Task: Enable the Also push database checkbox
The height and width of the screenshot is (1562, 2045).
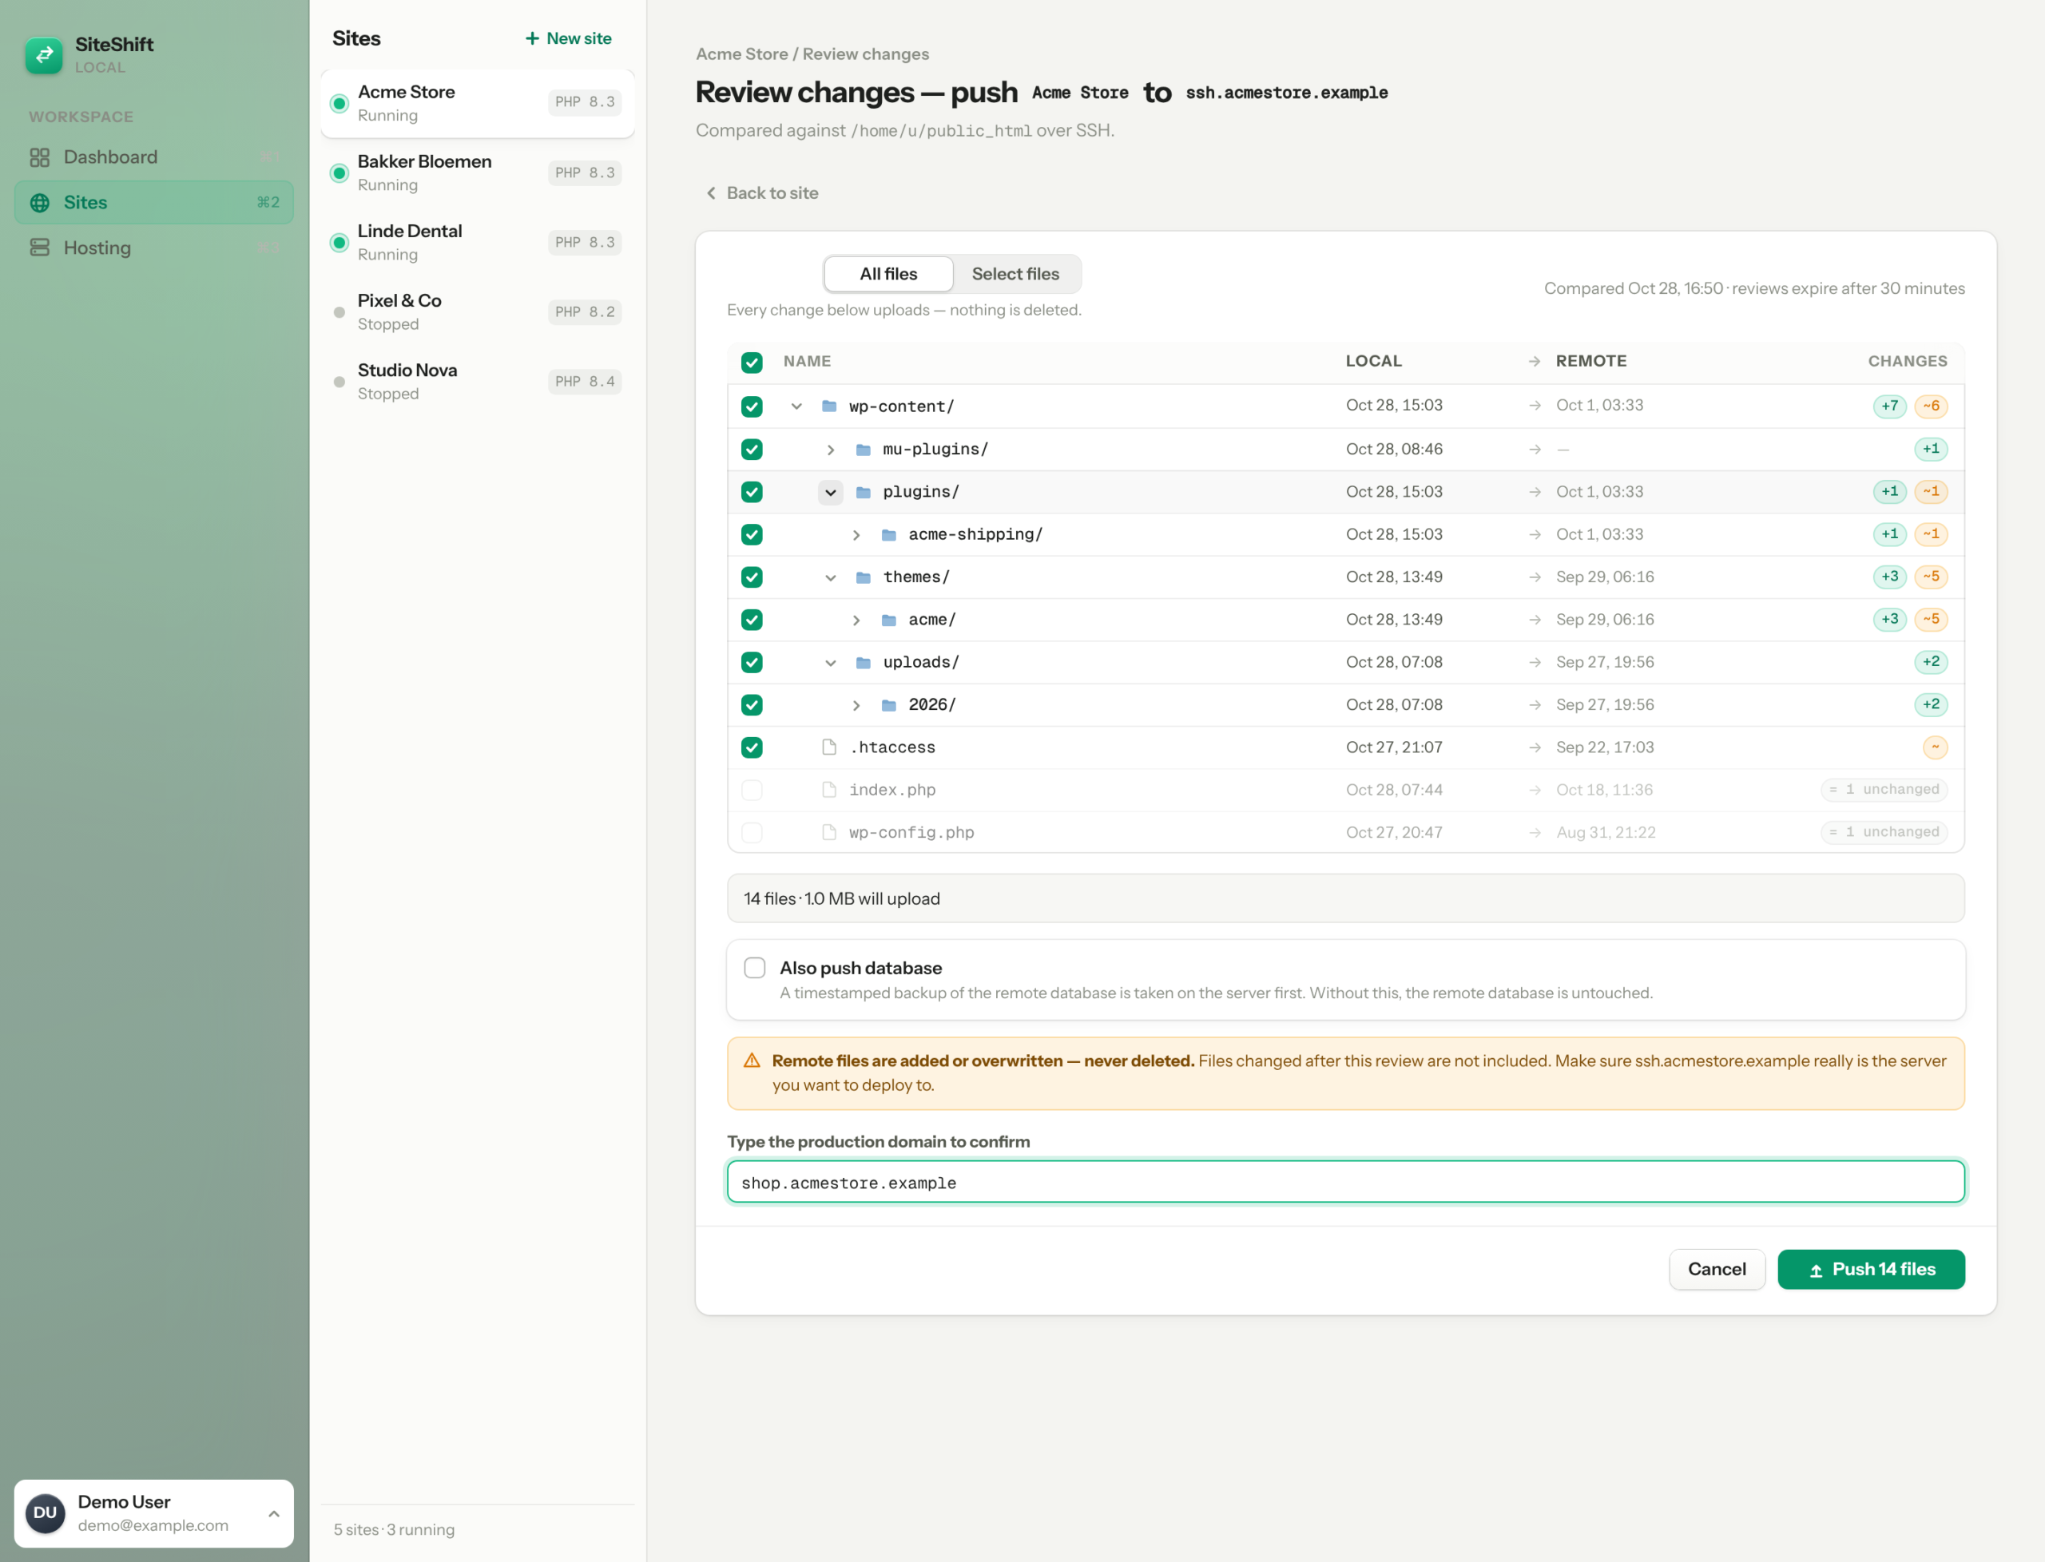Action: (x=754, y=968)
